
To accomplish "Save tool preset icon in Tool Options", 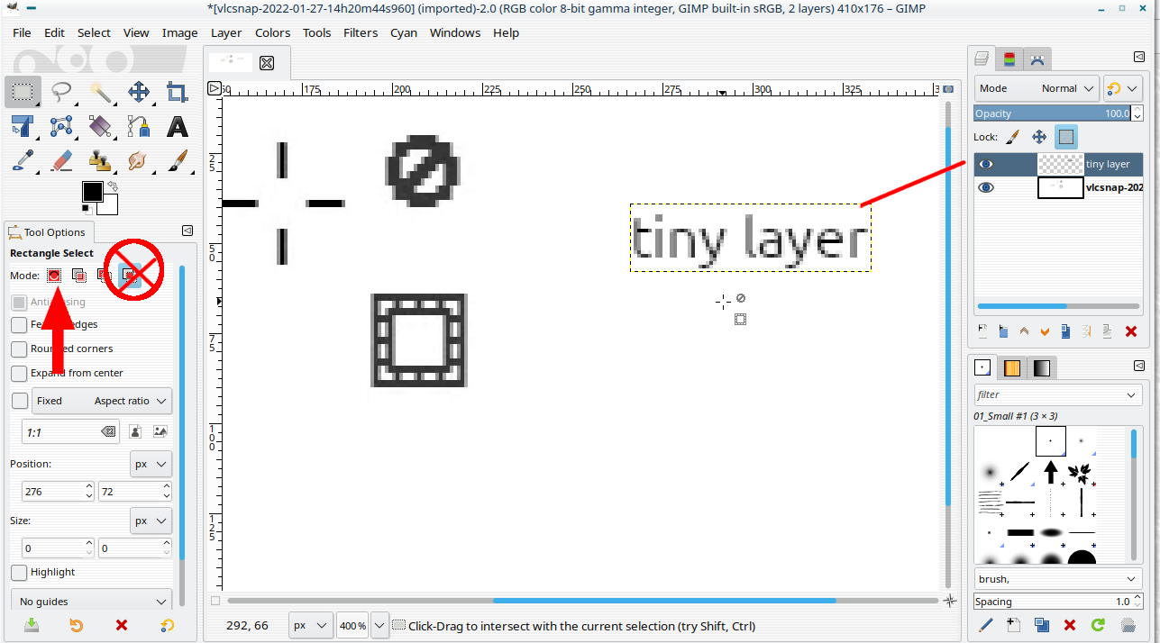I will [31, 625].
